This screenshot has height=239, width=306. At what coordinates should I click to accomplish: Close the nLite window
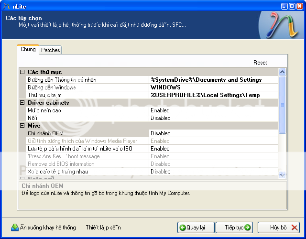point(300,6)
